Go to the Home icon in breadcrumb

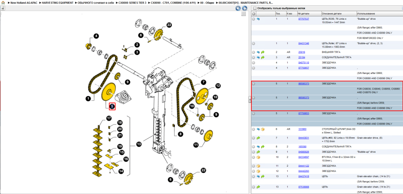tap(2, 2)
